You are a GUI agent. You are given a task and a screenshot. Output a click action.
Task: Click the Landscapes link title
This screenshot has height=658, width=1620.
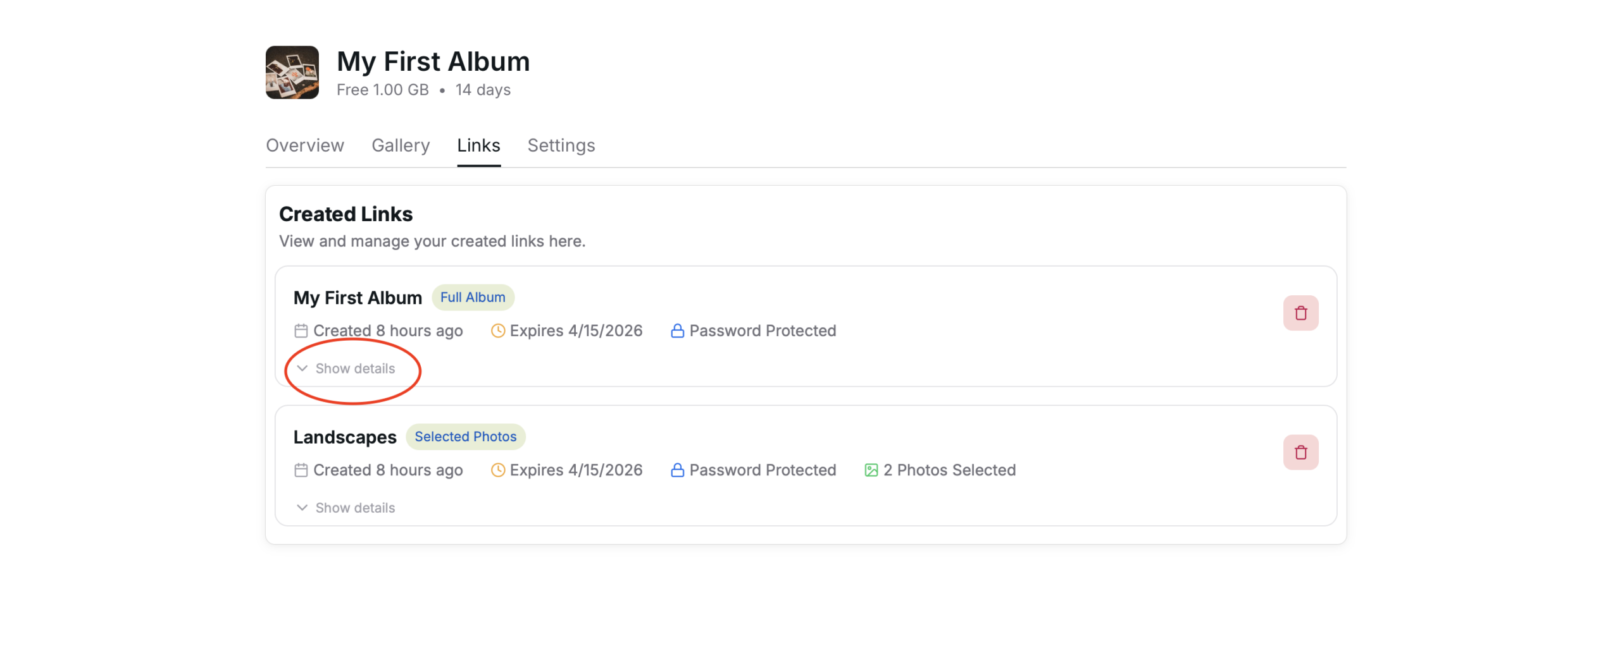point(344,437)
